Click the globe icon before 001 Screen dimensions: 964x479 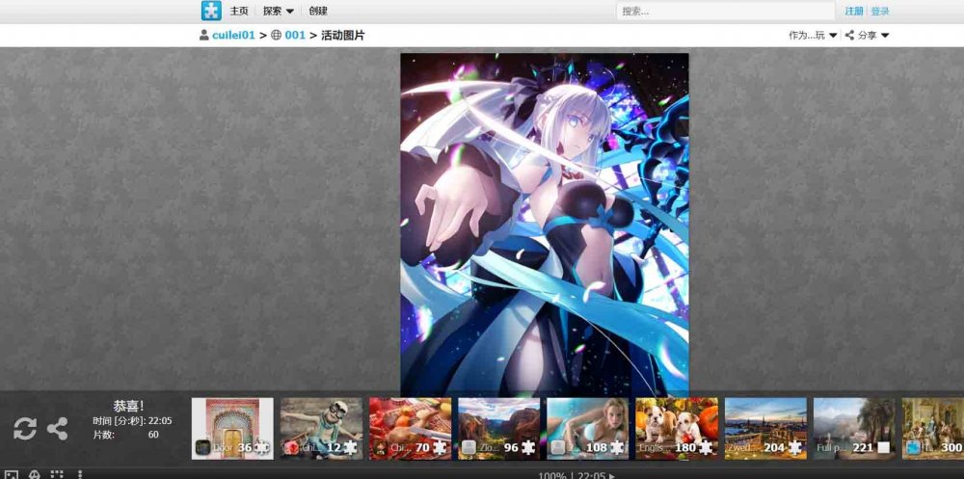tap(276, 35)
